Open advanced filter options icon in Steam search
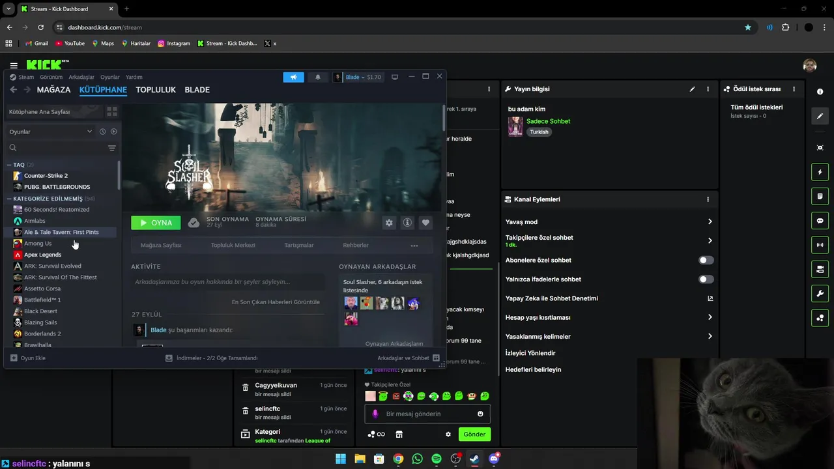The height and width of the screenshot is (469, 834). coord(112,148)
